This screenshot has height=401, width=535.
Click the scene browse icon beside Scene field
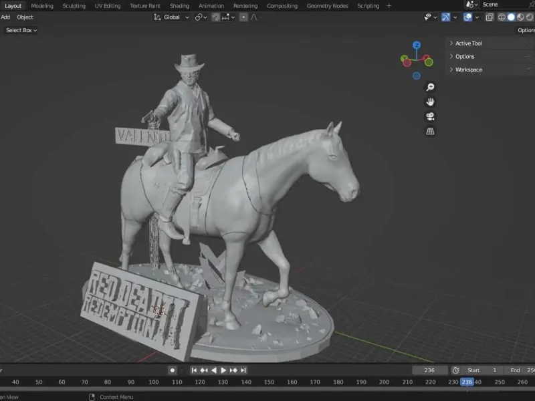(470, 5)
